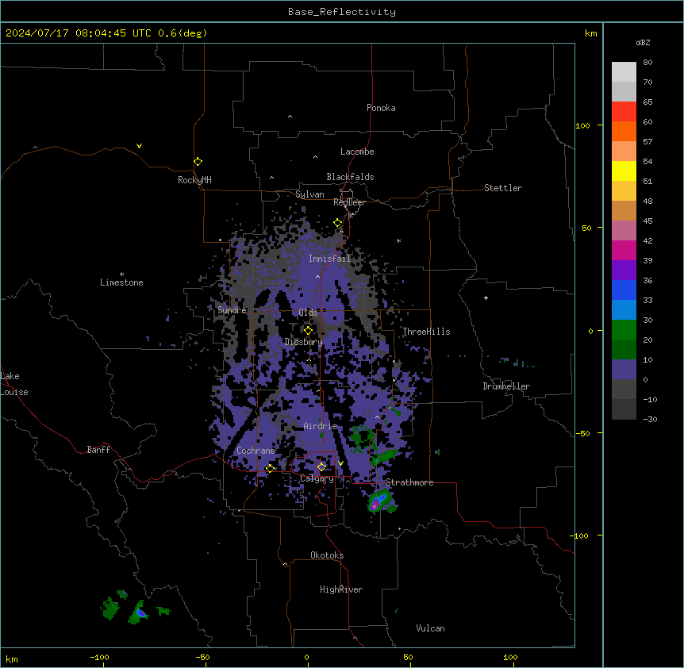The height and width of the screenshot is (668, 684).
Task: Click the Lake Louise label
Action: point(14,384)
